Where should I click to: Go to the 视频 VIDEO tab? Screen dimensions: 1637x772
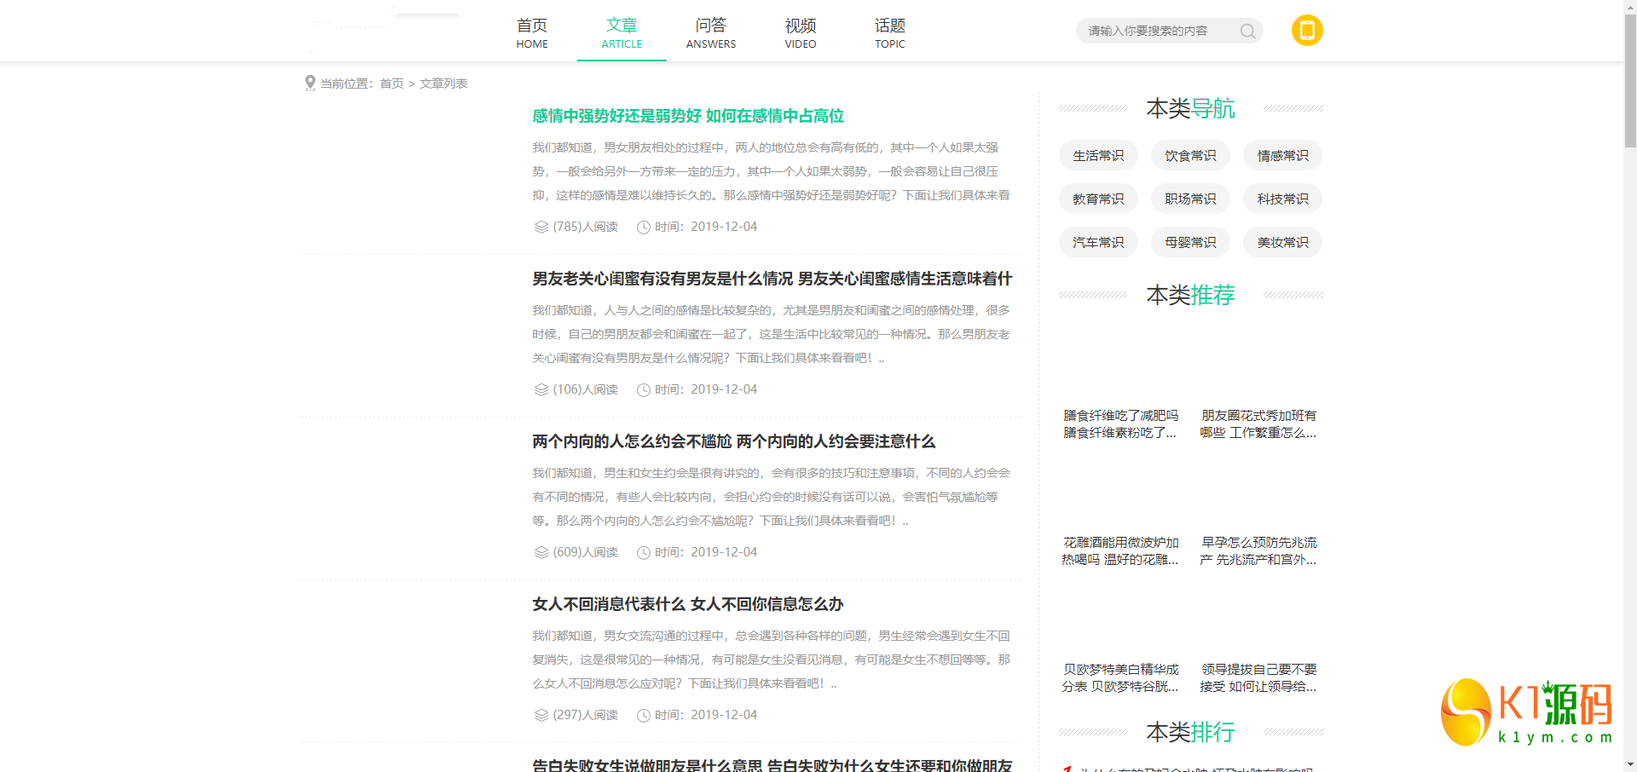coord(800,33)
